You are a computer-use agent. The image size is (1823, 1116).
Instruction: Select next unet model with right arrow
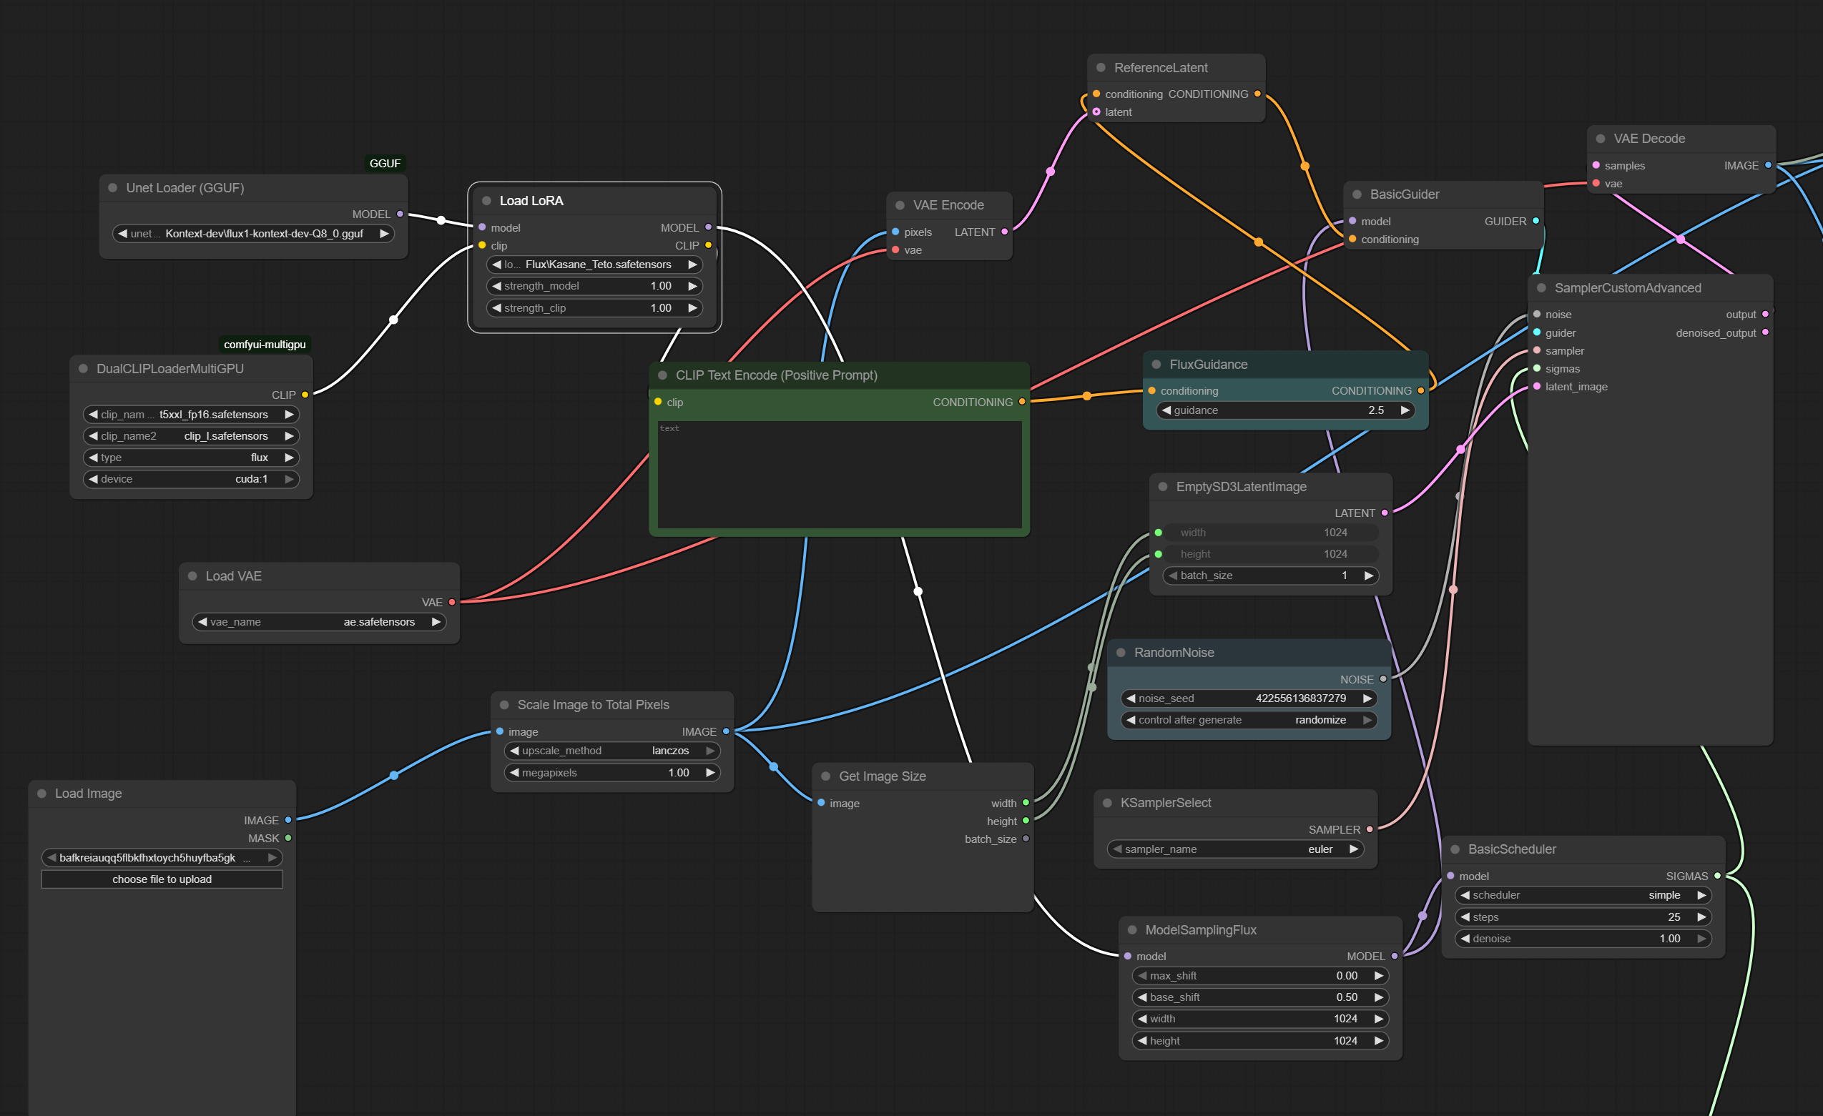pos(384,233)
